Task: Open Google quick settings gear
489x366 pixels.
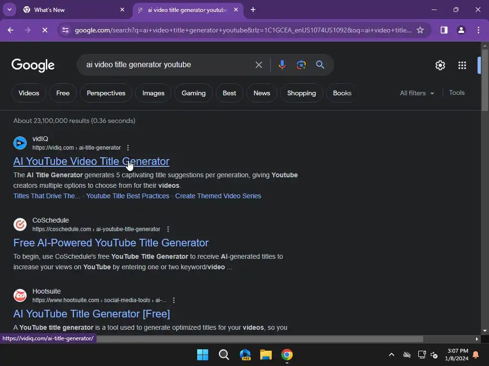Action: coord(440,65)
